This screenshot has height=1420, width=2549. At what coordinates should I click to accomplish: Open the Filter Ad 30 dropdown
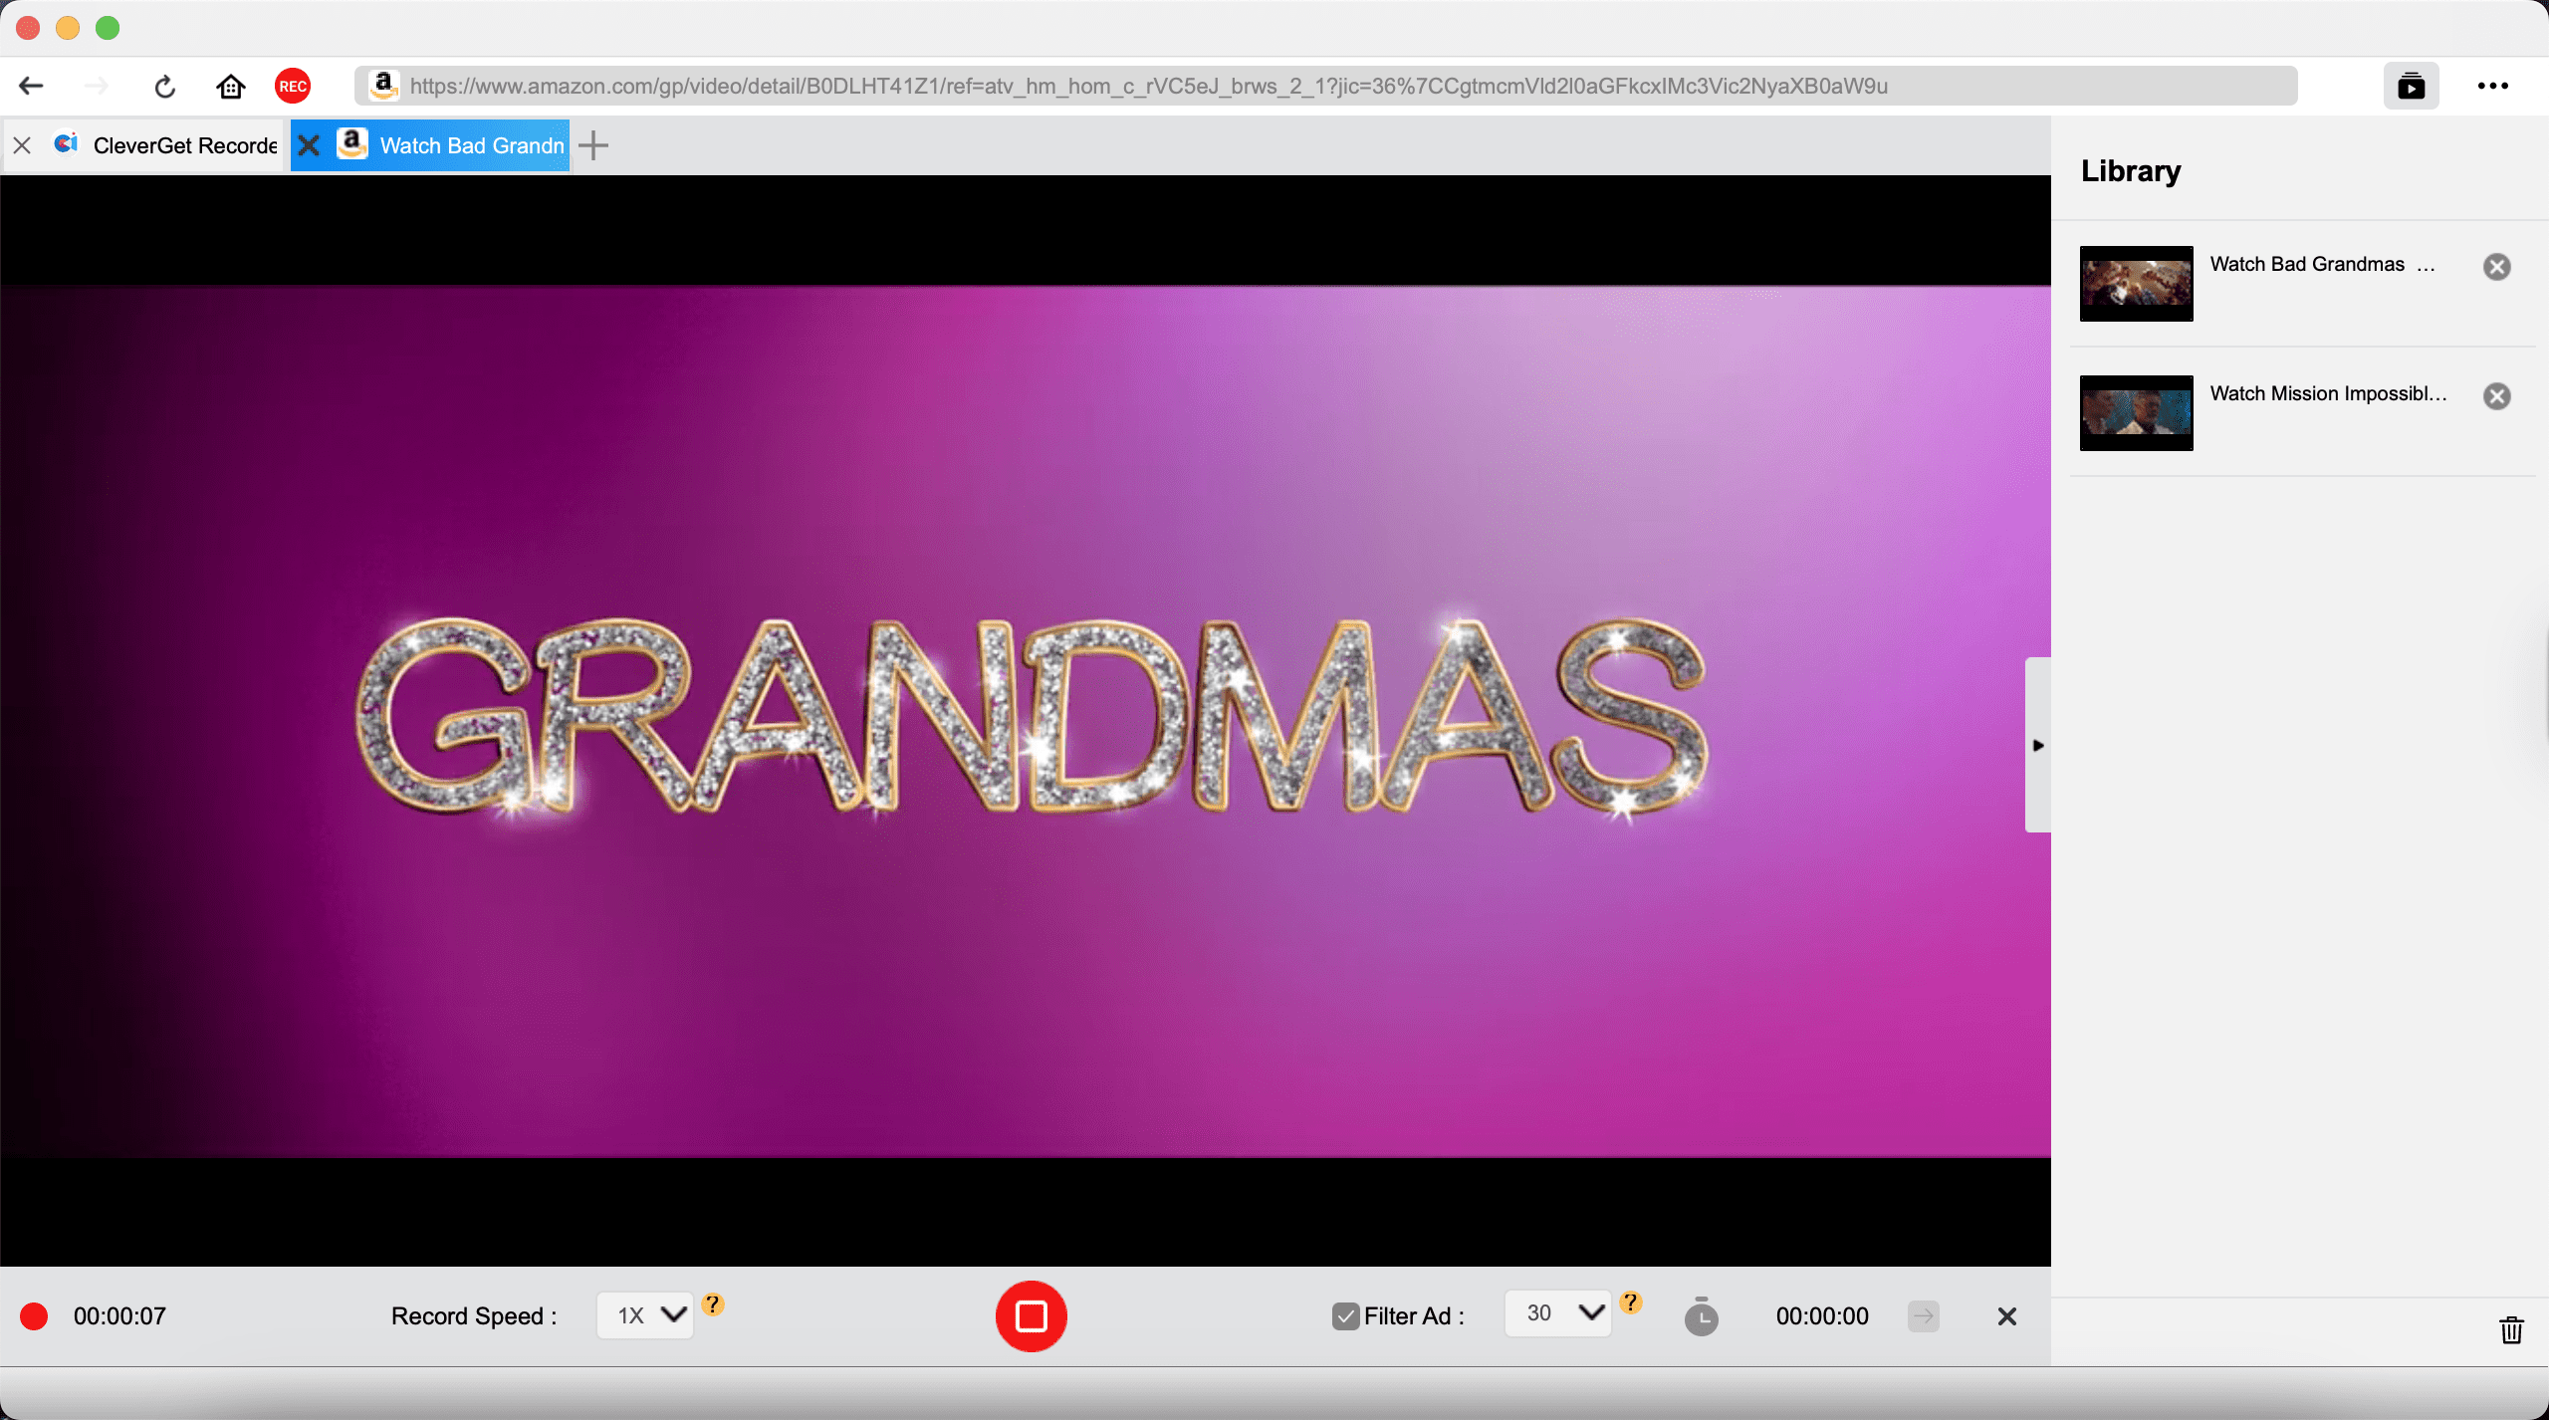point(1558,1313)
